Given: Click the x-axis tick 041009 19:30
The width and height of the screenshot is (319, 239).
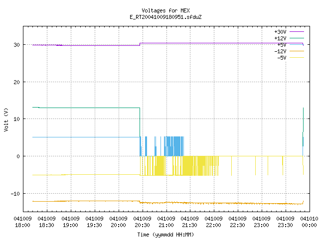Looking at the screenshot, I should pos(94,222).
